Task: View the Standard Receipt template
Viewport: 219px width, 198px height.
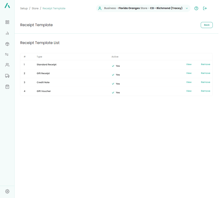Action: (x=189, y=64)
